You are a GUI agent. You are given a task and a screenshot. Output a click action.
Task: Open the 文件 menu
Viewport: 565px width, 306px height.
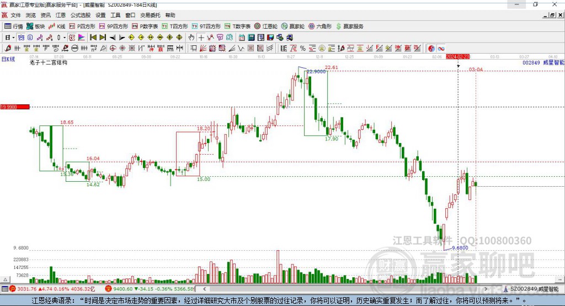pos(15,15)
